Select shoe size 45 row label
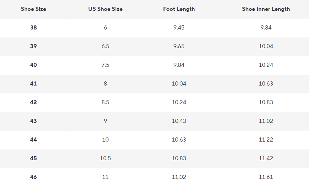The height and width of the screenshot is (186, 309). pos(34,158)
